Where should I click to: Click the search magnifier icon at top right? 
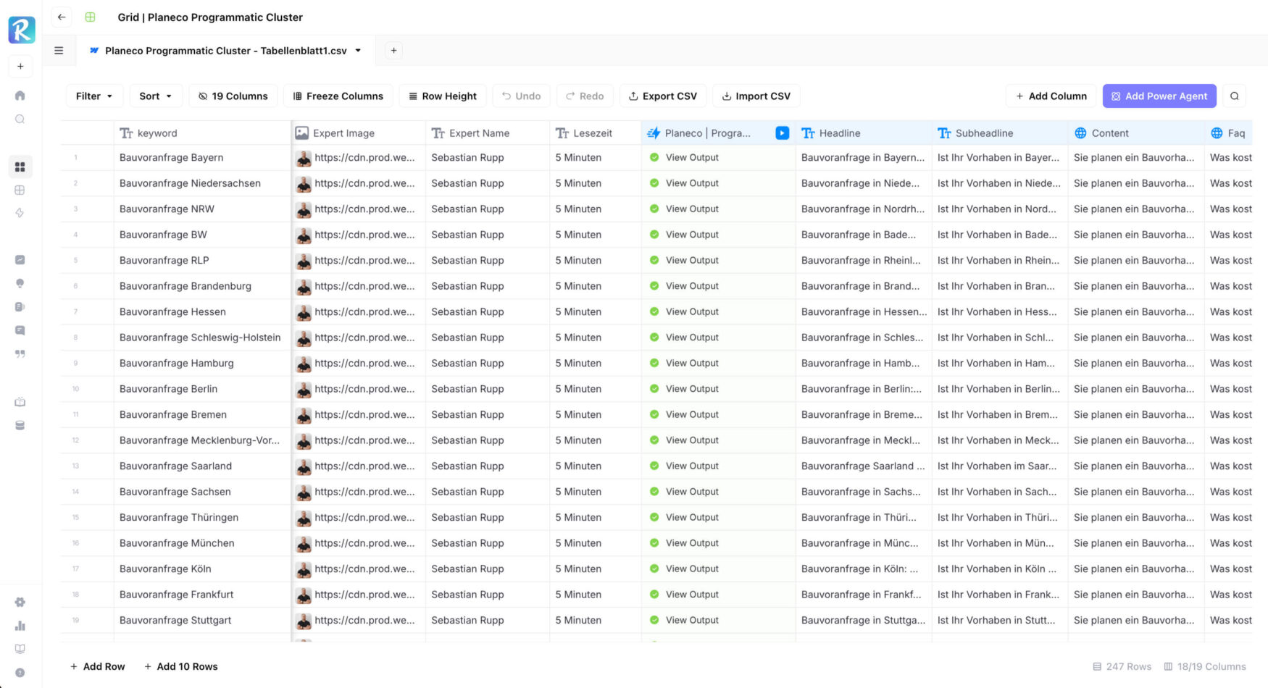1235,96
